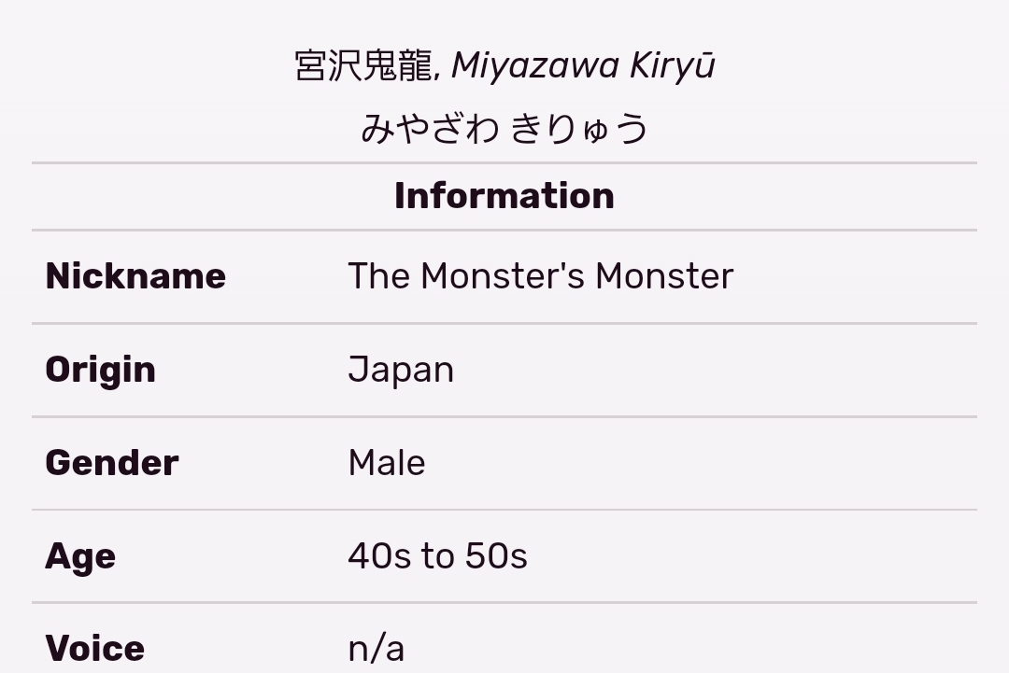Click the hiragana きりゅう portion

580,129
